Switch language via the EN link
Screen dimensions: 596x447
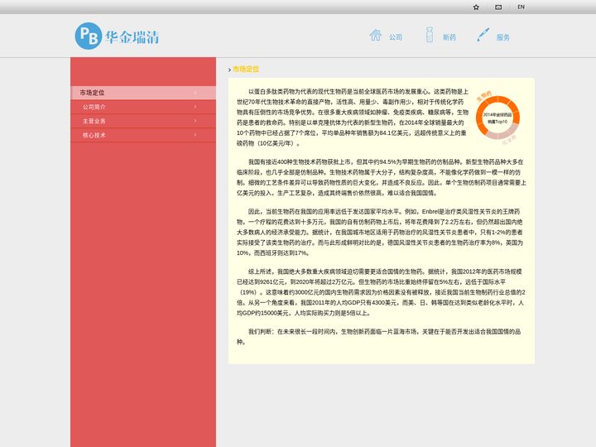tap(521, 7)
